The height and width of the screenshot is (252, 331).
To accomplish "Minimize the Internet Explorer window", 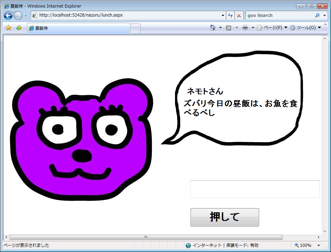I will [x=301, y=6].
